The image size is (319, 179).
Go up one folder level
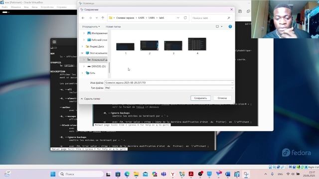(x=103, y=18)
